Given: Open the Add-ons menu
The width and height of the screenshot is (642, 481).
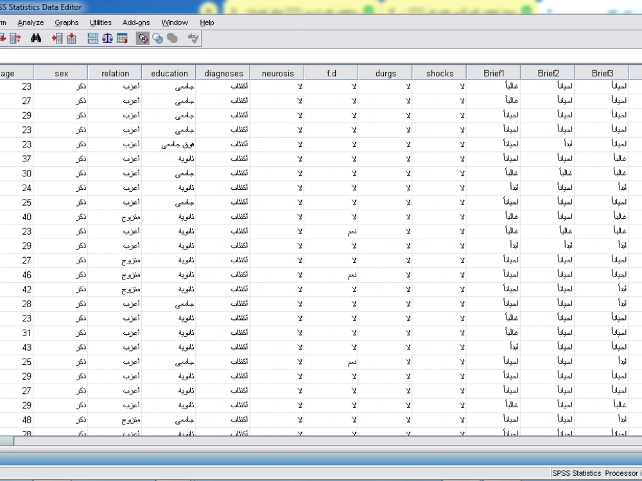Looking at the screenshot, I should click(135, 22).
